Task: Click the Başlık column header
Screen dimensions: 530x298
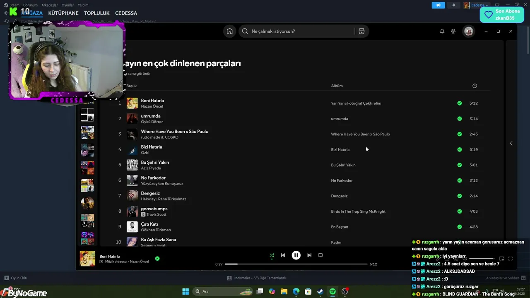Action: pos(132,86)
